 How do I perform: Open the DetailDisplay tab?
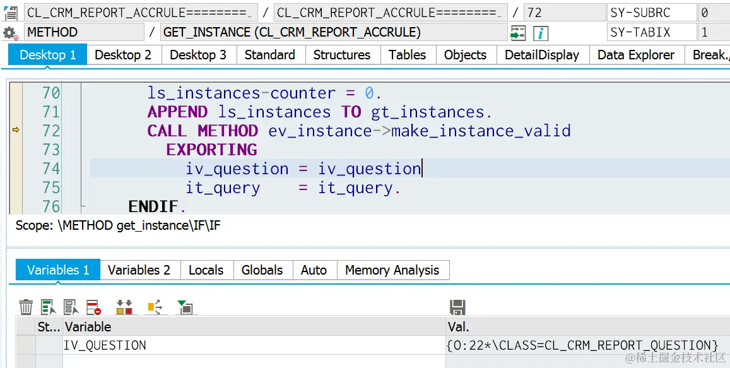tap(542, 54)
